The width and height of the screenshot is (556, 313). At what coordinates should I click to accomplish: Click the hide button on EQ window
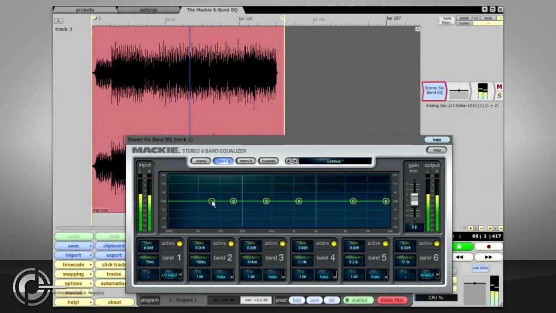tap(437, 140)
